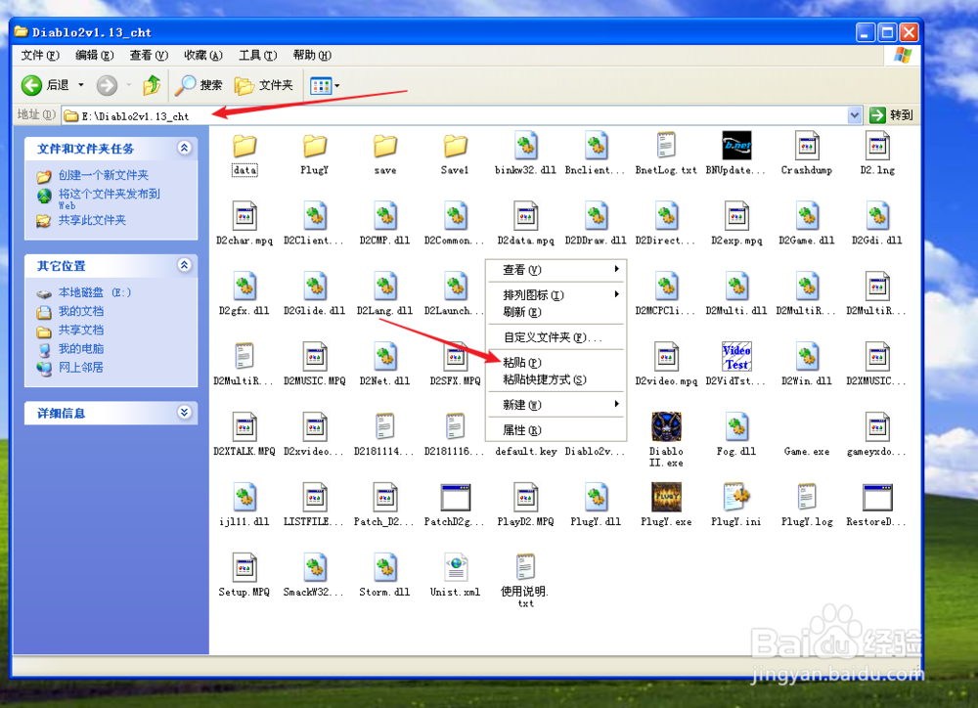Select the Storm.dll file
978x708 pixels.
point(384,575)
